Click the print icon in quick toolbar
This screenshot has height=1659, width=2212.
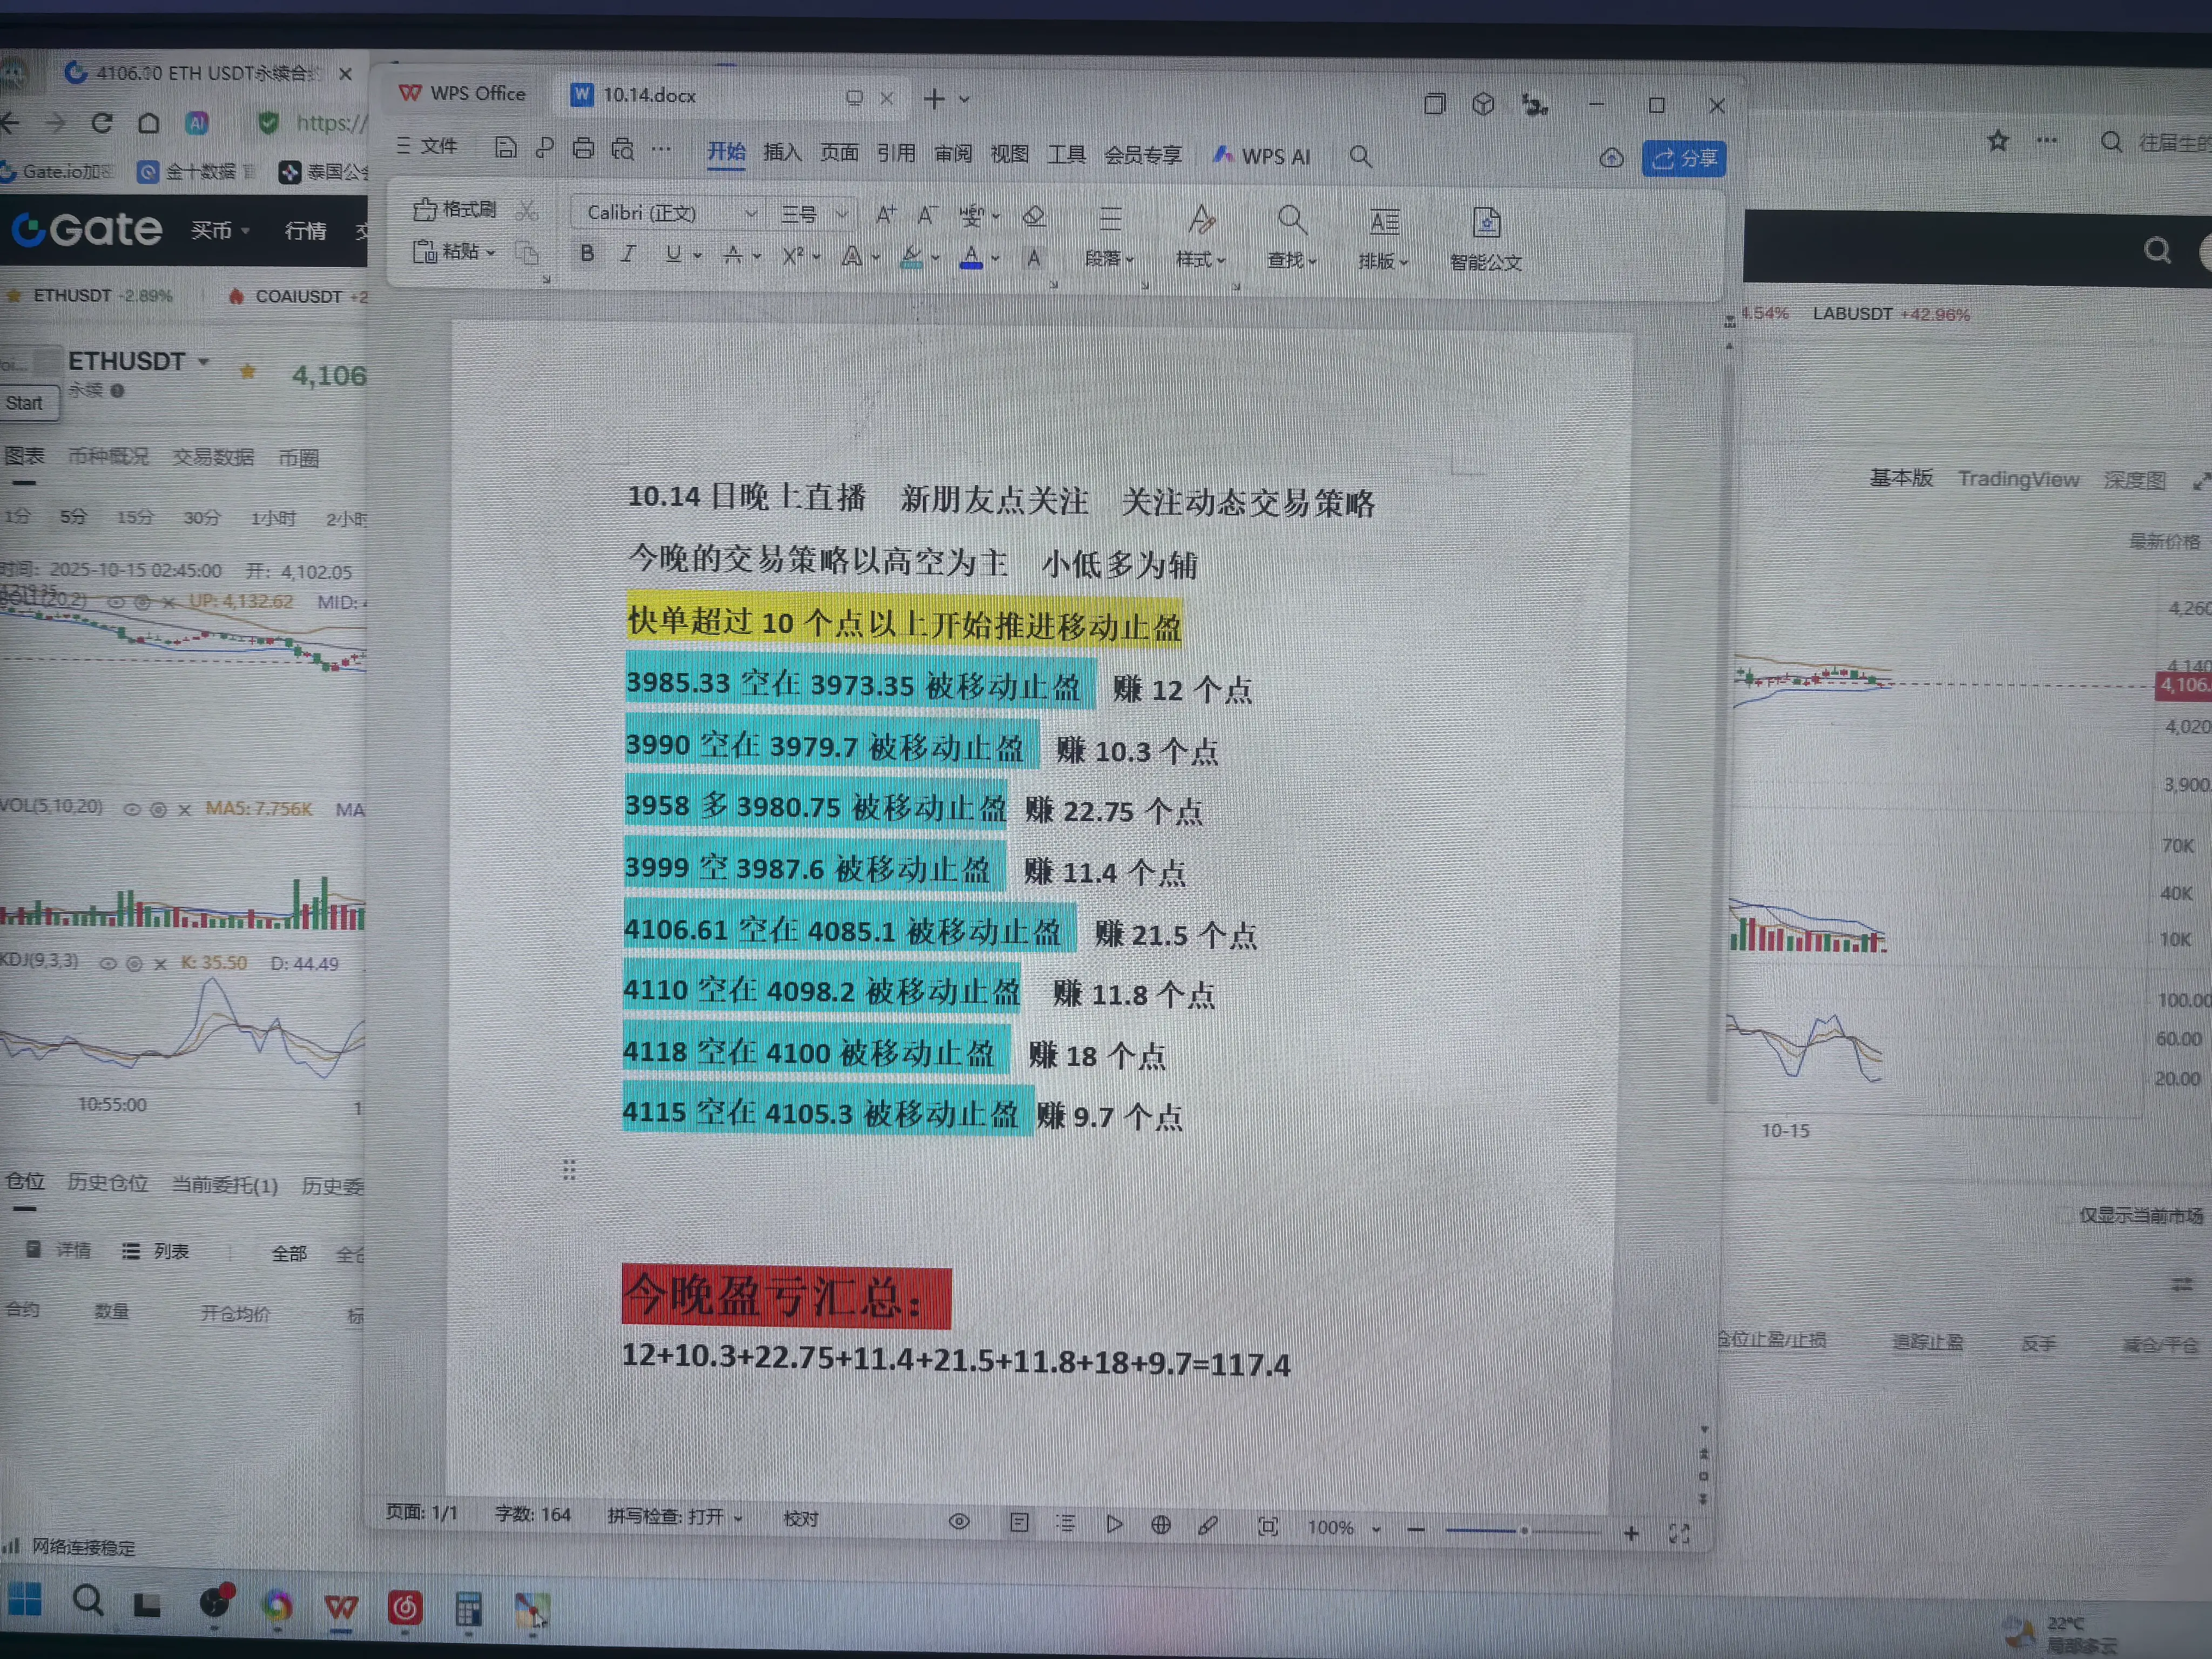tap(583, 149)
